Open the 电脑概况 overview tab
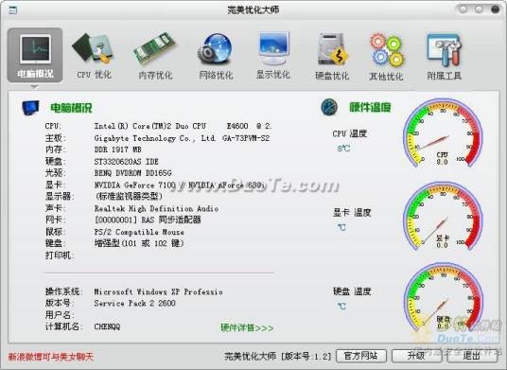 35,55
